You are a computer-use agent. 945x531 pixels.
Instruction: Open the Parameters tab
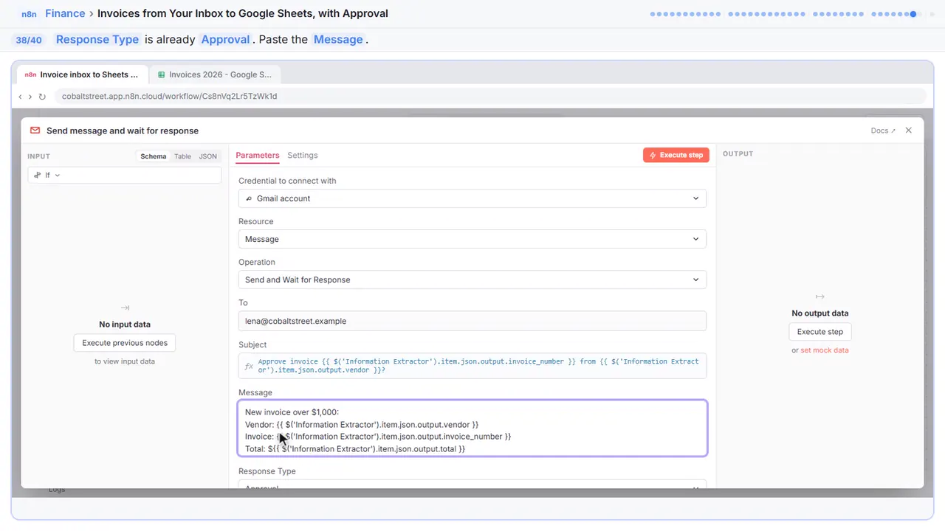[258, 156]
